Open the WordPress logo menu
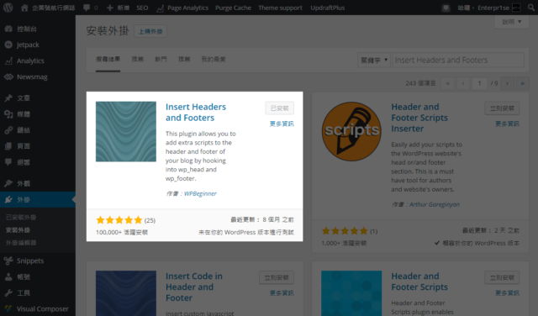538x316 pixels. click(8, 8)
